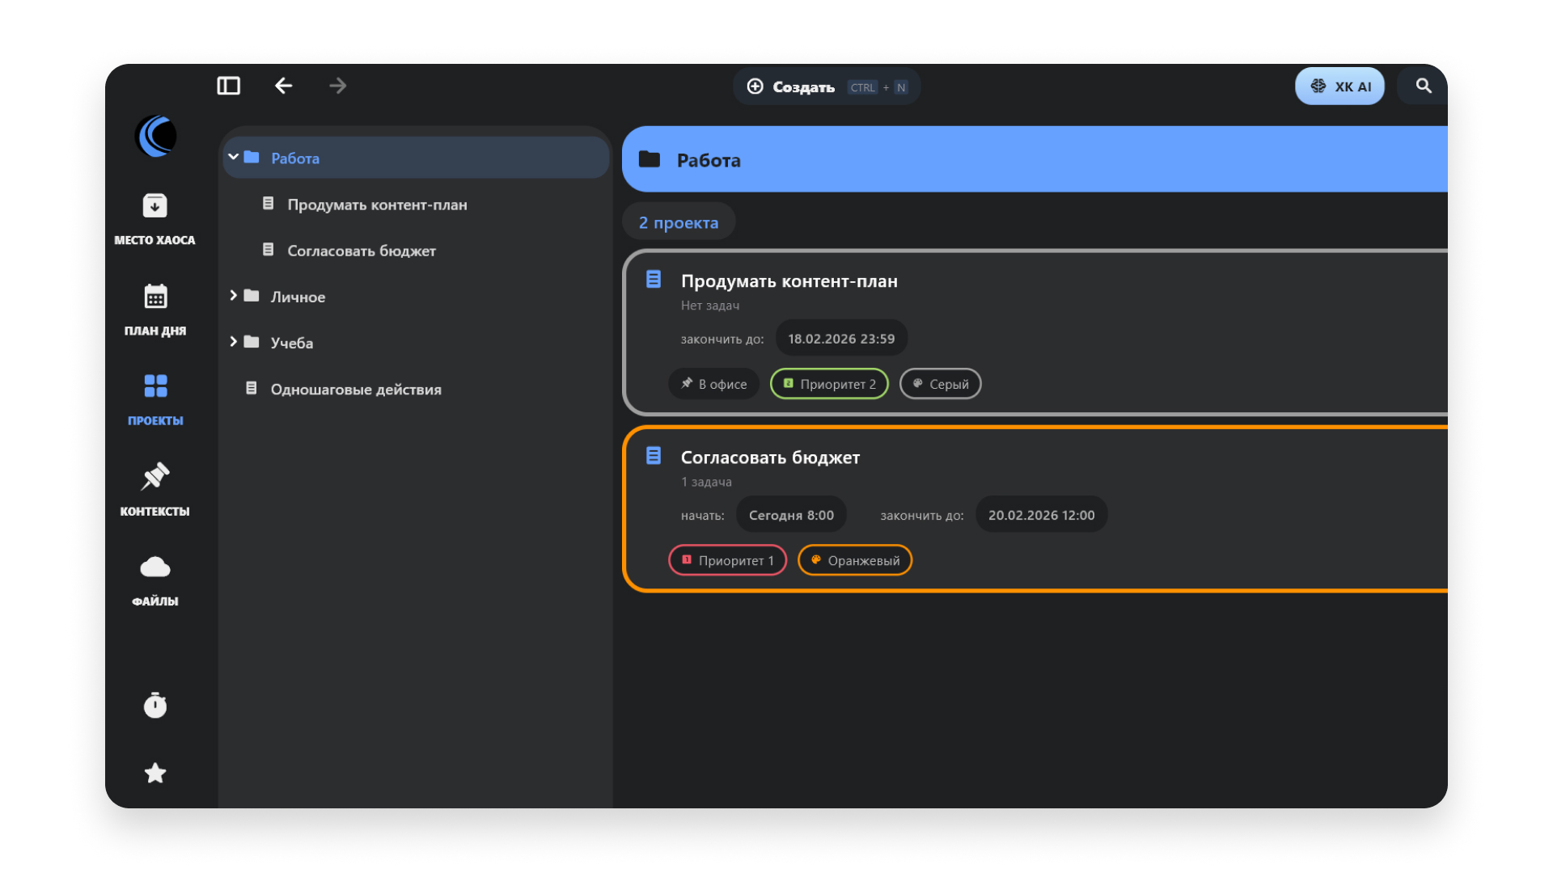
Task: Click the back navigation arrow
Action: (x=283, y=86)
